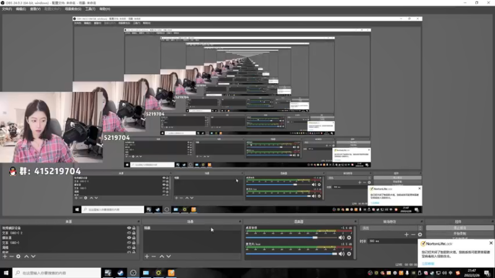This screenshot has width=495, height=278.
Task: Lock the 文本 (GDI+) source
Action: tap(134, 243)
